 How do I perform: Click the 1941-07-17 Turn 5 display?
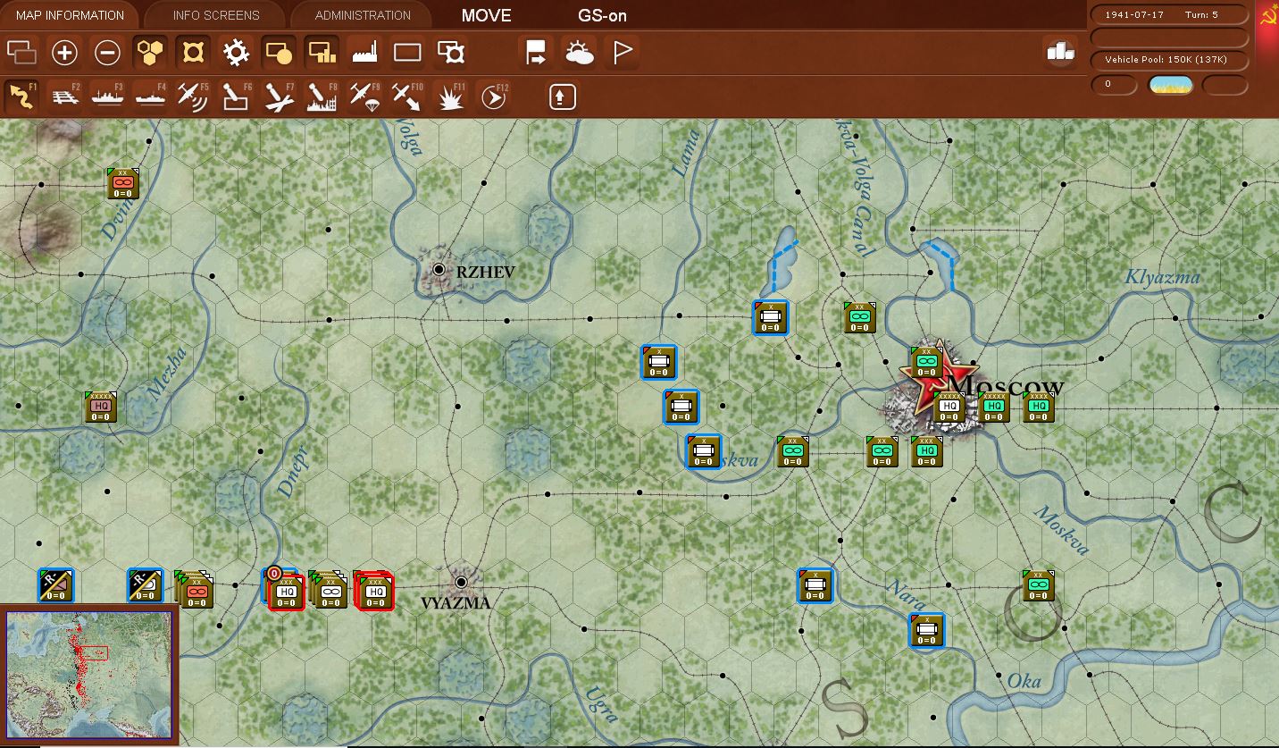tap(1168, 13)
